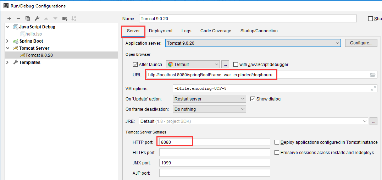Move the configuration up with arrow icon
The height and width of the screenshot is (180, 382).
coord(46,18)
